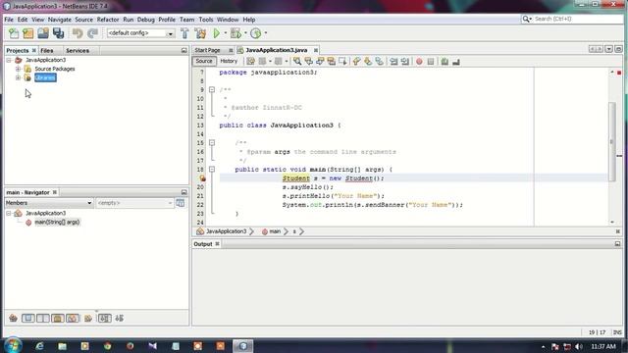Click the Redo toolbar icon
Image resolution: width=628 pixels, height=353 pixels.
92,33
